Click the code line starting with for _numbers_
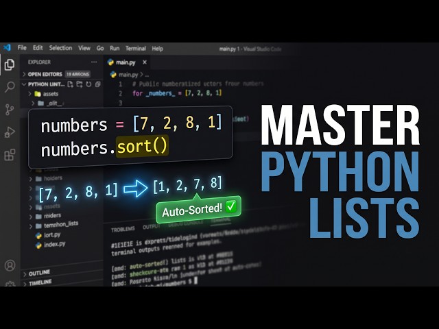The image size is (439, 329). coord(177,93)
